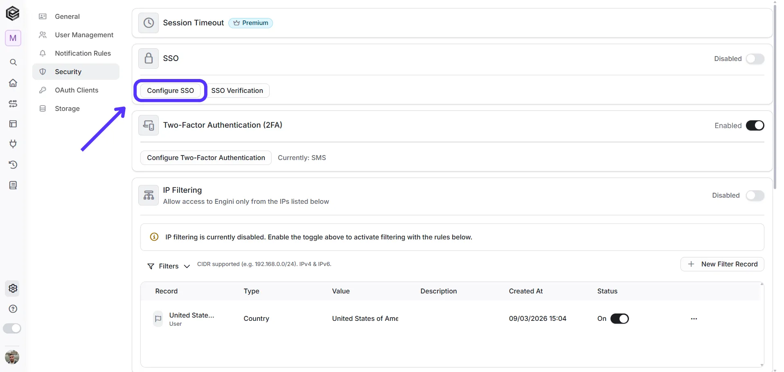The image size is (784, 372).
Task: Click the Configure SSO button
Action: pos(170,90)
